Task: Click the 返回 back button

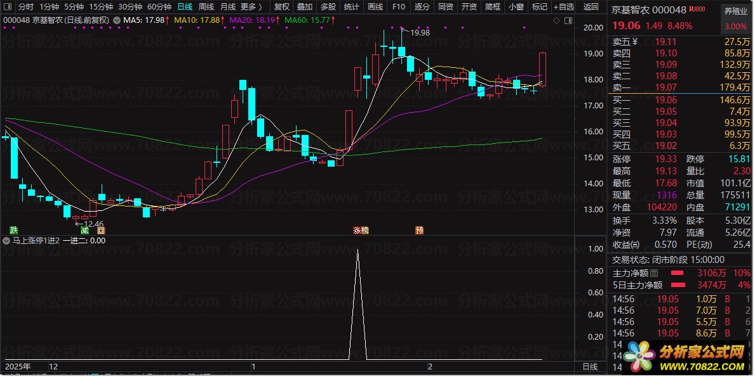Action: (591, 7)
